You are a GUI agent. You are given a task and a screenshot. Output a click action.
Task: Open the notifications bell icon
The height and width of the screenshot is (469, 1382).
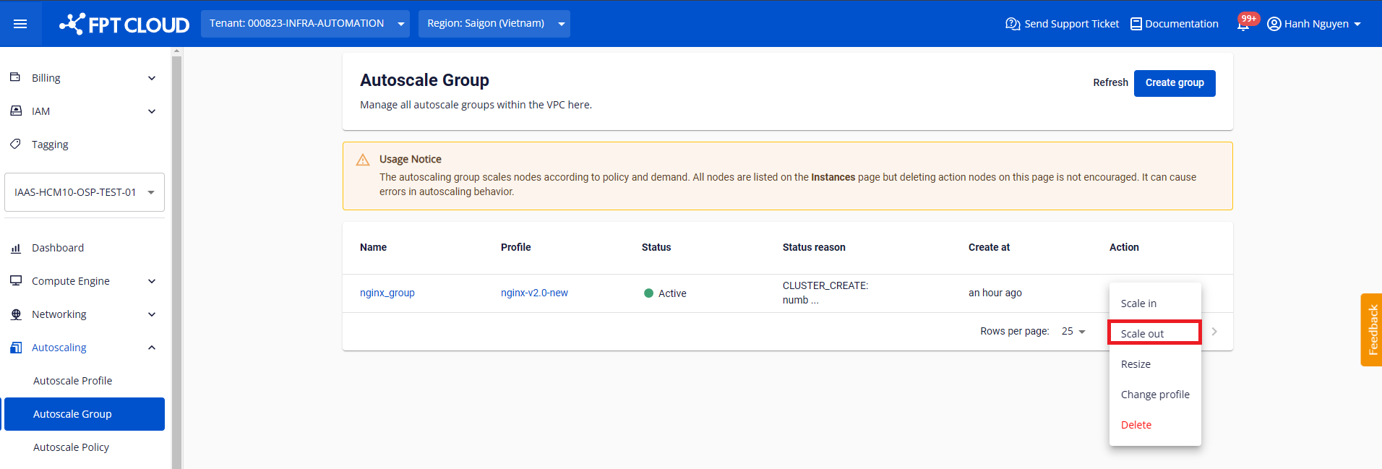click(x=1242, y=25)
